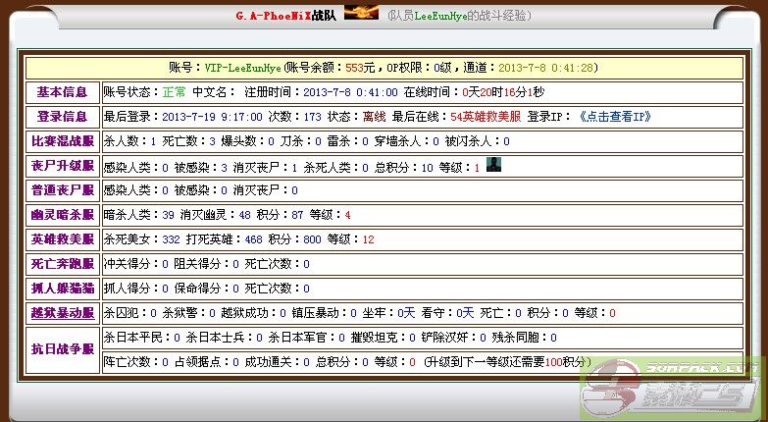Select the 幽灵暗杀服 server row label

click(x=62, y=215)
